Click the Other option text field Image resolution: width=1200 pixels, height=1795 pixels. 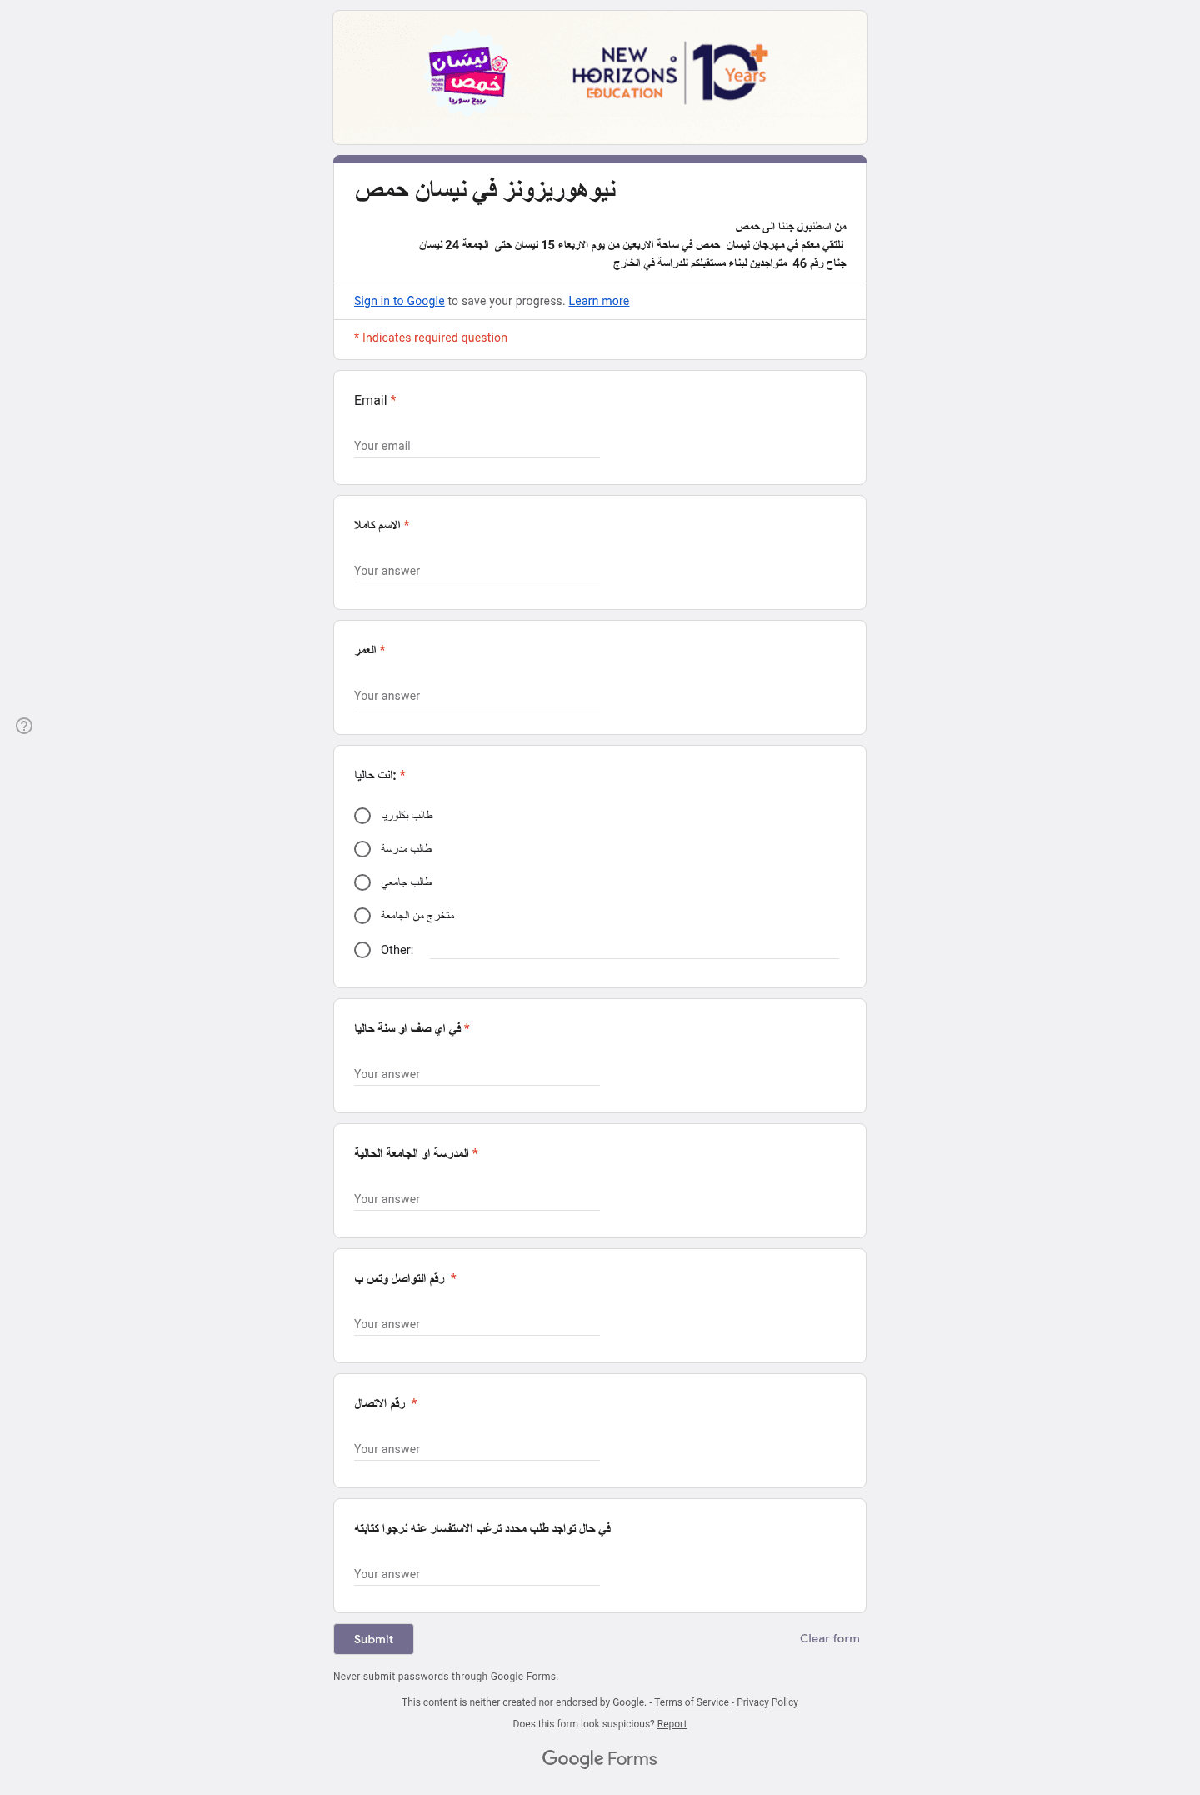(x=634, y=950)
